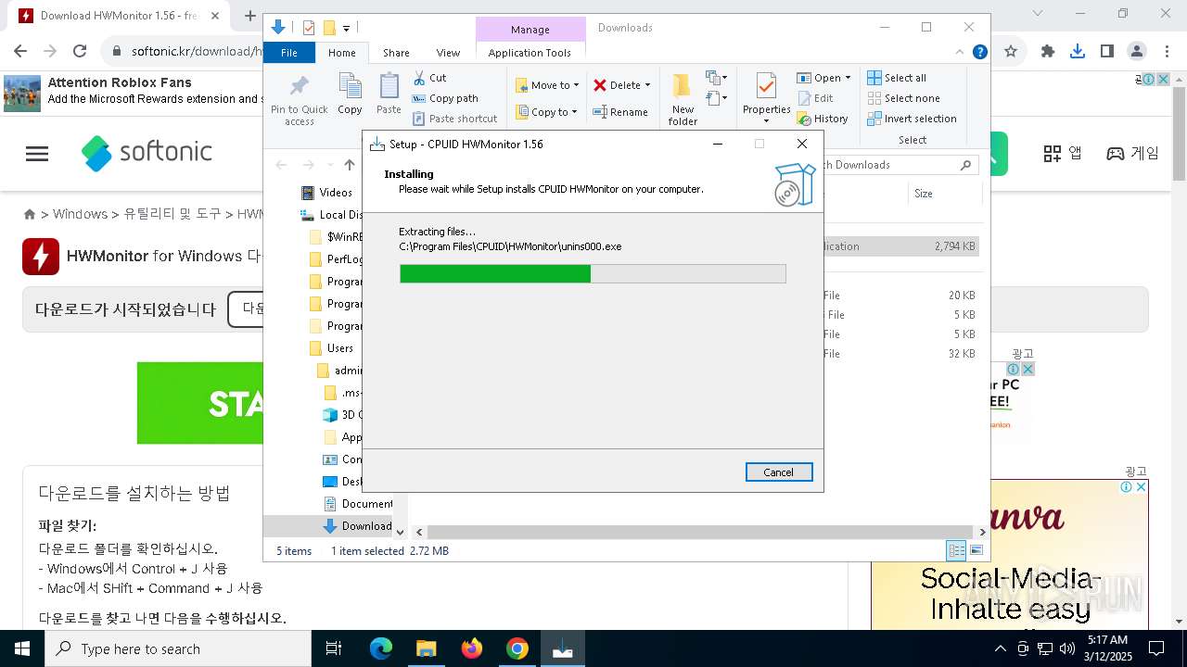
Task: Open the File tab in Explorer
Action: click(289, 53)
